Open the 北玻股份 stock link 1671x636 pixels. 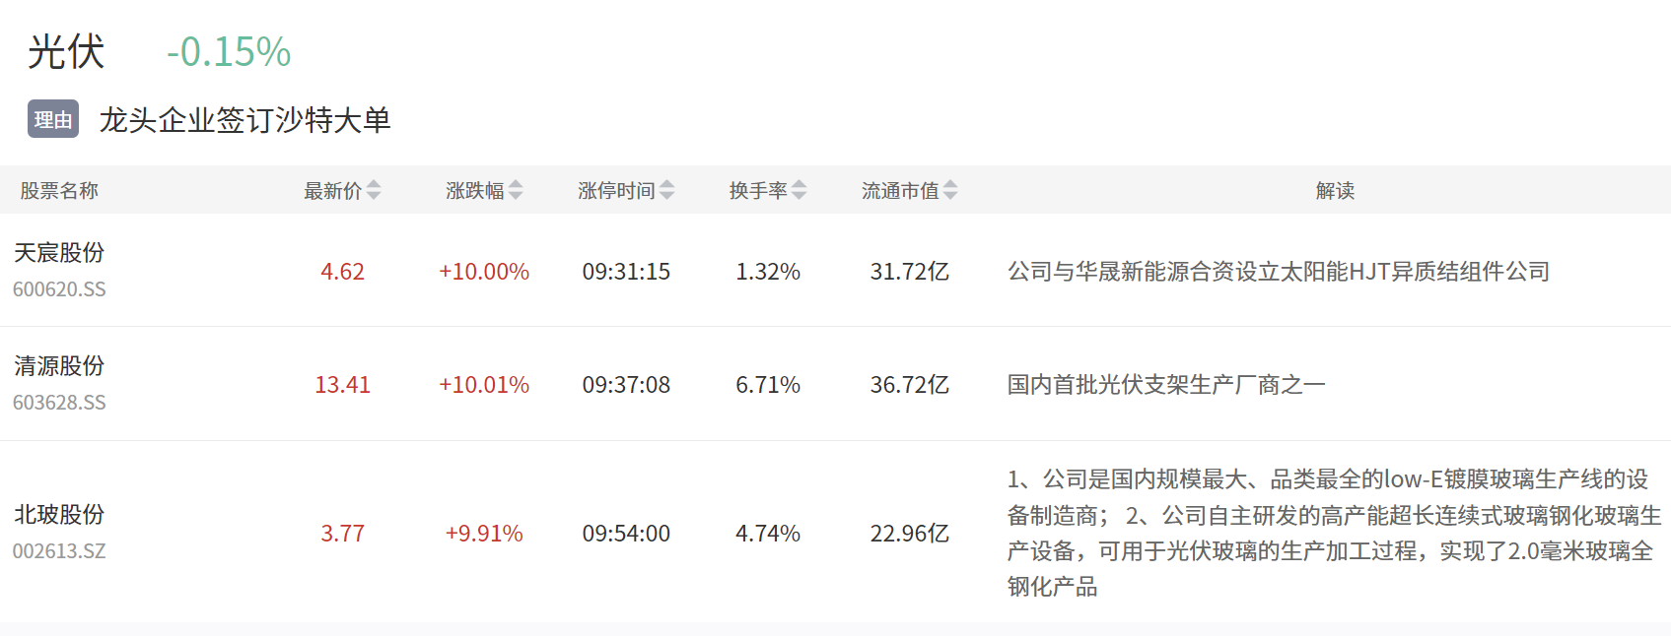pyautogui.click(x=59, y=515)
